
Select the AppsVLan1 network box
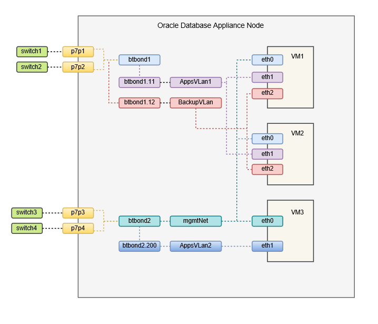[195, 82]
